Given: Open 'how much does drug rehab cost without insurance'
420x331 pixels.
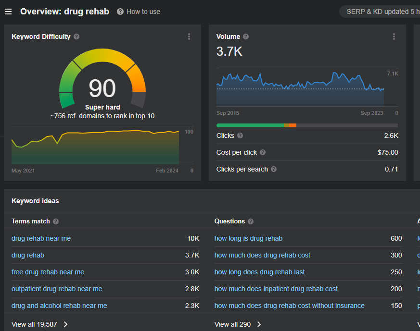Looking at the screenshot, I should click(x=289, y=306).
